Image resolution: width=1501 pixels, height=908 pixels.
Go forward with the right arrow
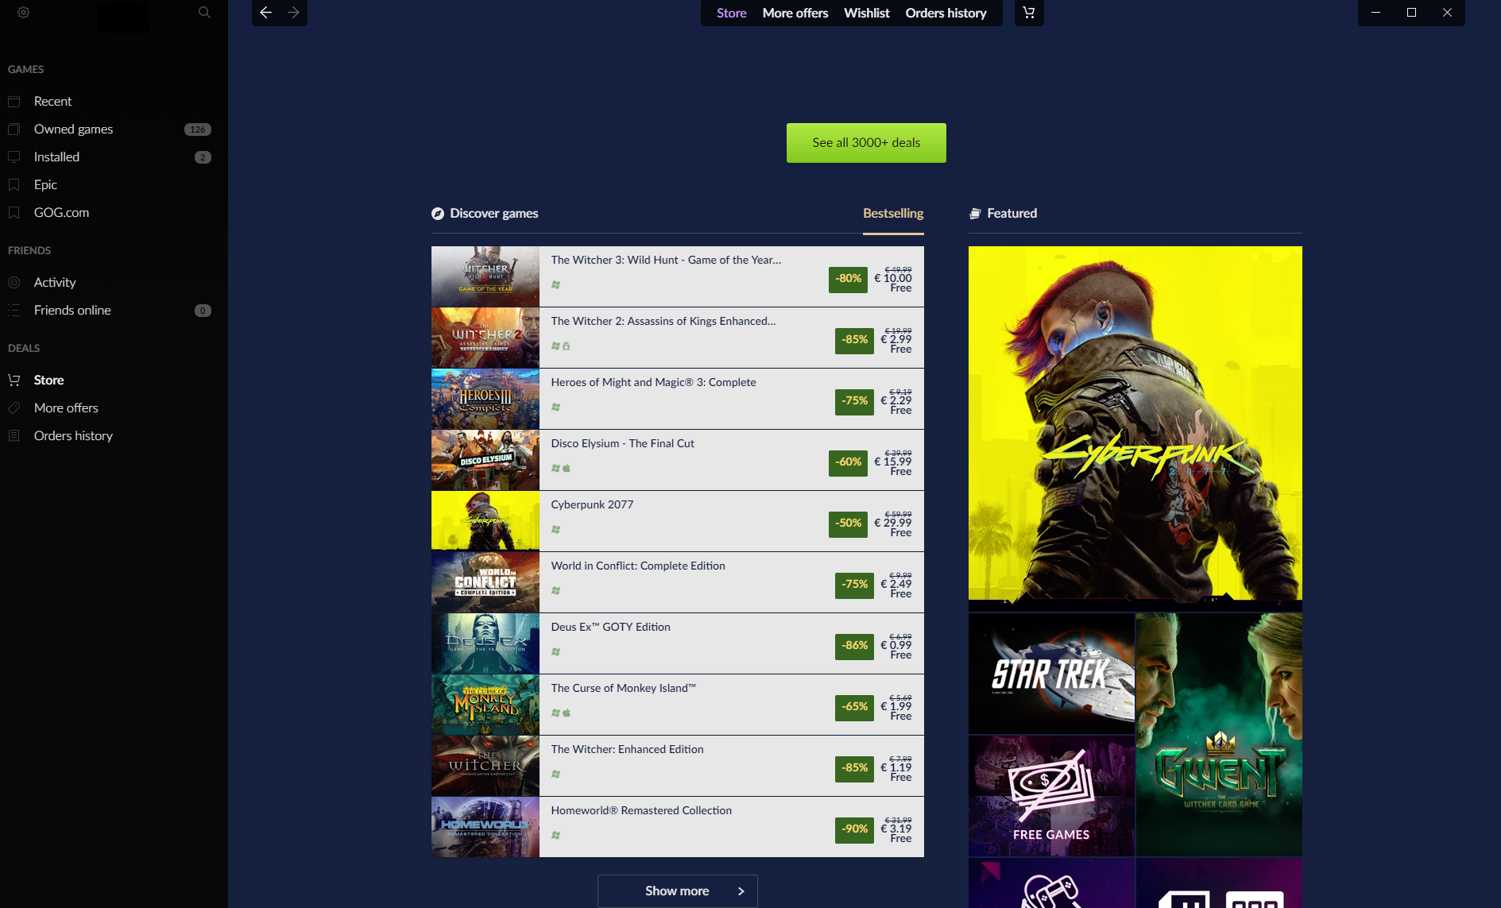(293, 13)
